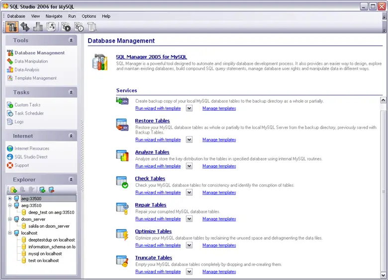388x280 pixels.
Task: Open template dropdown for Truncate Tables
Action: 190,272
